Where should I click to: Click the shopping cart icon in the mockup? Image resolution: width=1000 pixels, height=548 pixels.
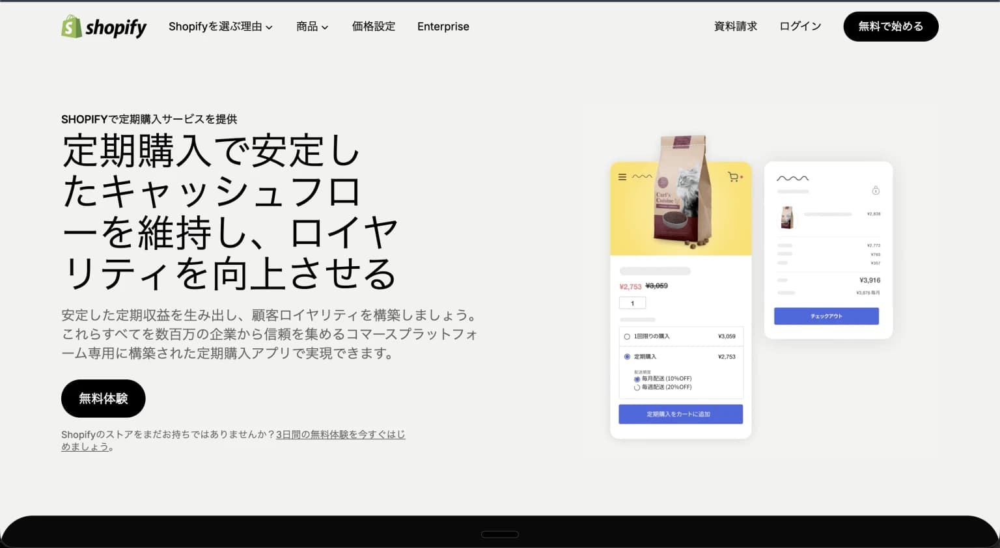[x=734, y=176]
